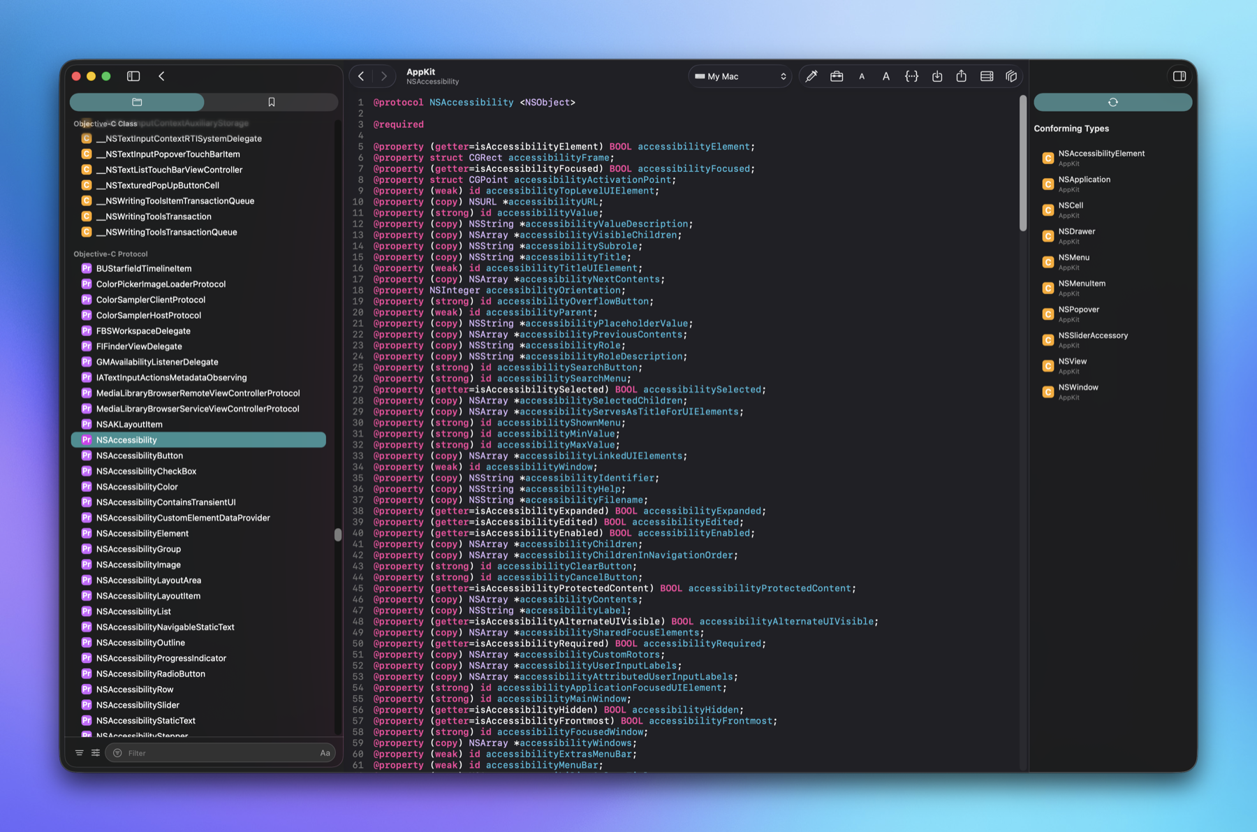Select __NSWritingToolsTransaction class
This screenshot has height=832, width=1257.
pos(199,217)
